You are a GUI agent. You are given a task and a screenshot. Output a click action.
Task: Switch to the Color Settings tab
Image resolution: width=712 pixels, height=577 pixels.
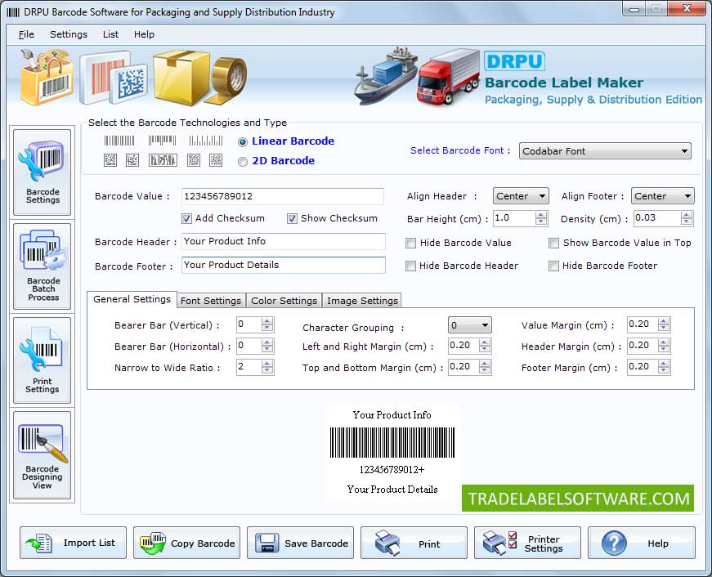point(284,301)
